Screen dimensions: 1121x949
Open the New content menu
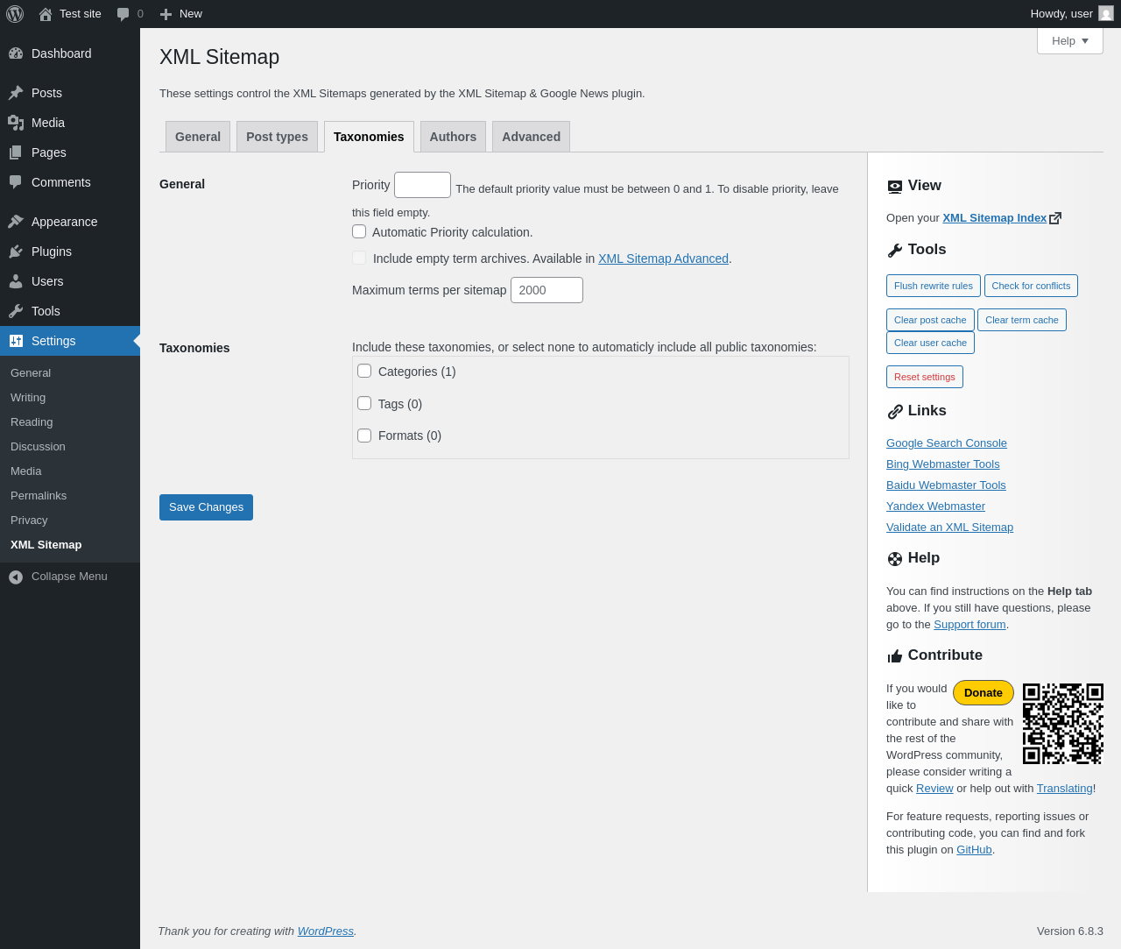coord(181,14)
